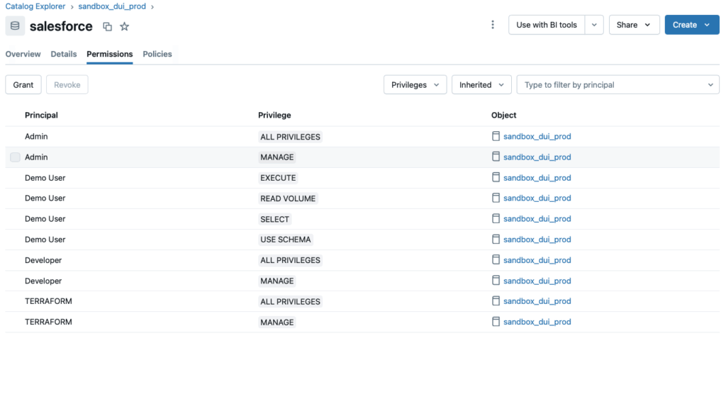The height and width of the screenshot is (399, 726).
Task: Open the Privileges filter dropdown
Action: coord(415,85)
